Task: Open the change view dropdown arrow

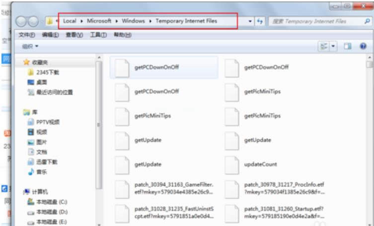Action: click(334, 46)
